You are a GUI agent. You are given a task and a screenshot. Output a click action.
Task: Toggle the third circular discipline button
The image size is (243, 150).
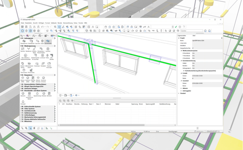(30, 31)
